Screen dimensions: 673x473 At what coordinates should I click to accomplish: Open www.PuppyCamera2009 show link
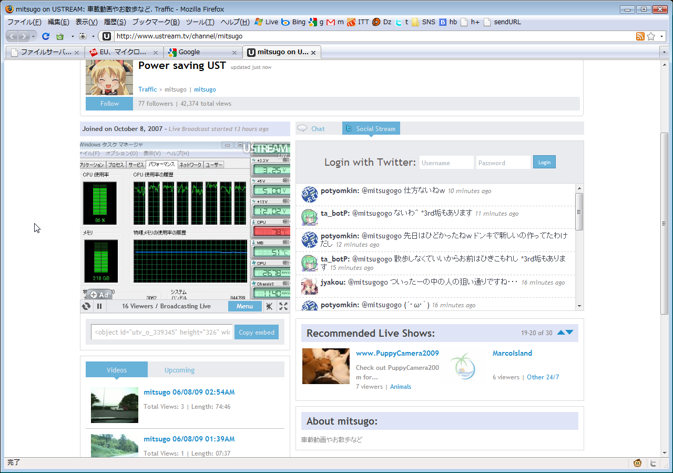[397, 353]
